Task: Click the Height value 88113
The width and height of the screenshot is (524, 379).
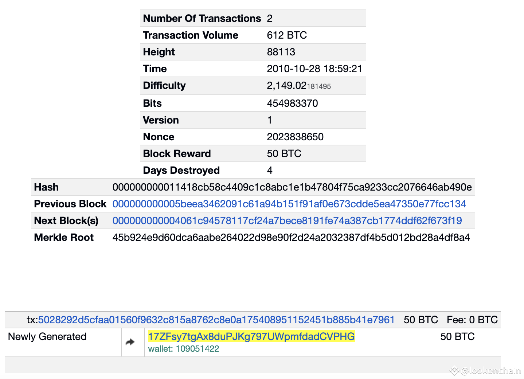Action: pyautogui.click(x=281, y=52)
